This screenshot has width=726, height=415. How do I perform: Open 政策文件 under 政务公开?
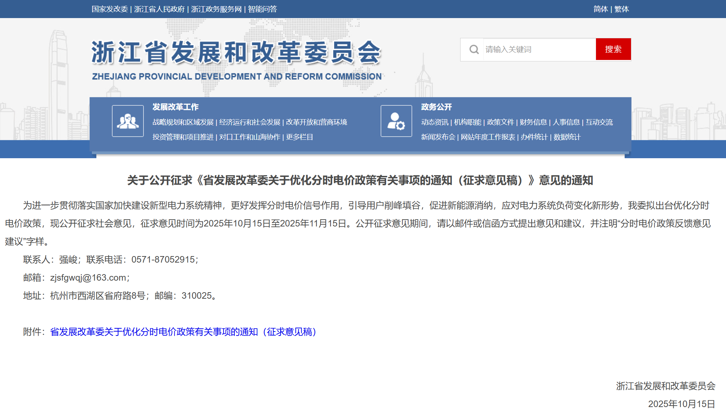point(500,122)
